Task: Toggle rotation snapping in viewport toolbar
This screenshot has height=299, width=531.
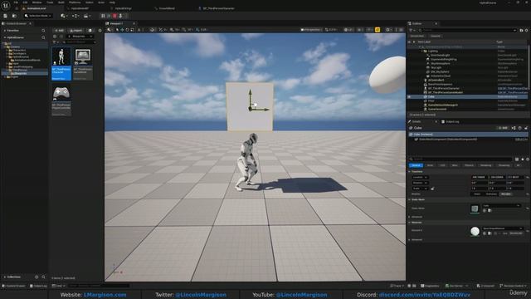Action: (184, 30)
